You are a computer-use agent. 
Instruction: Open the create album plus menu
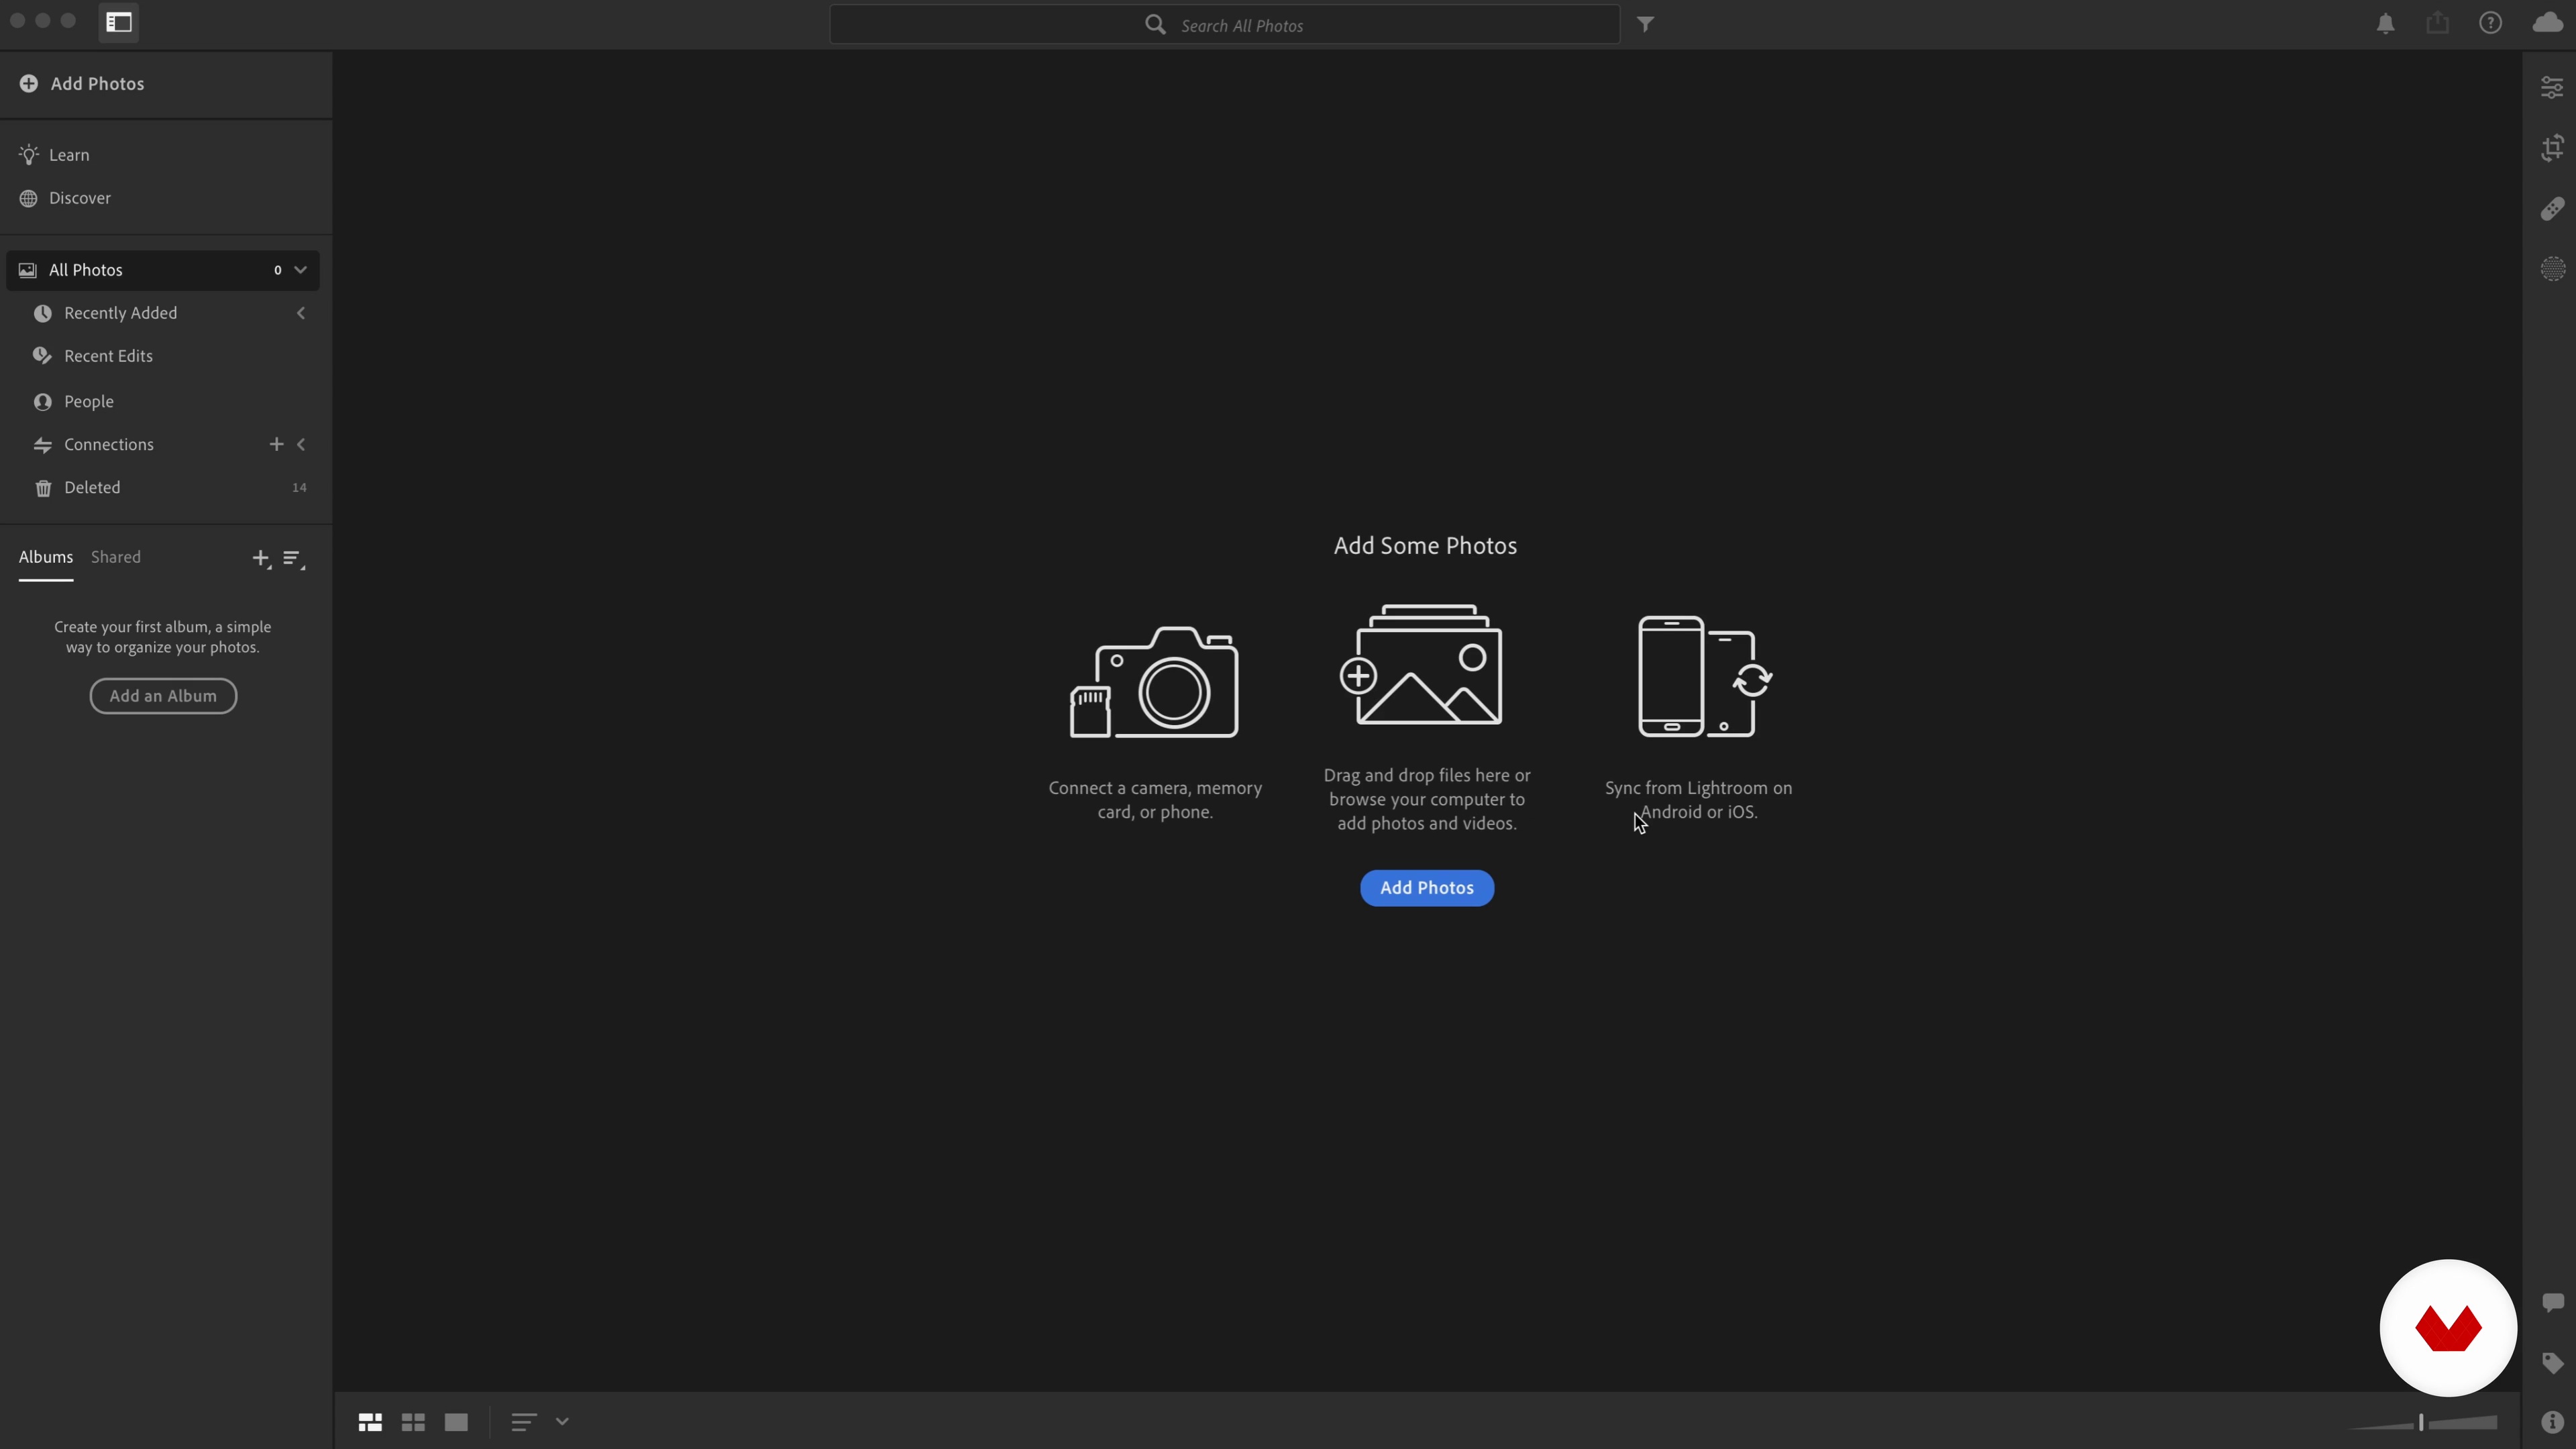(261, 559)
